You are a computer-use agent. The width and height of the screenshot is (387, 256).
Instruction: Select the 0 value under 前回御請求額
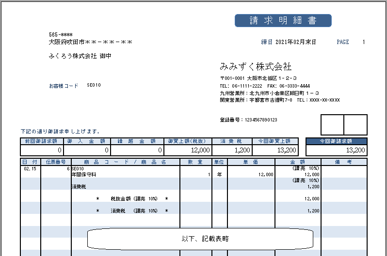click(x=60, y=150)
